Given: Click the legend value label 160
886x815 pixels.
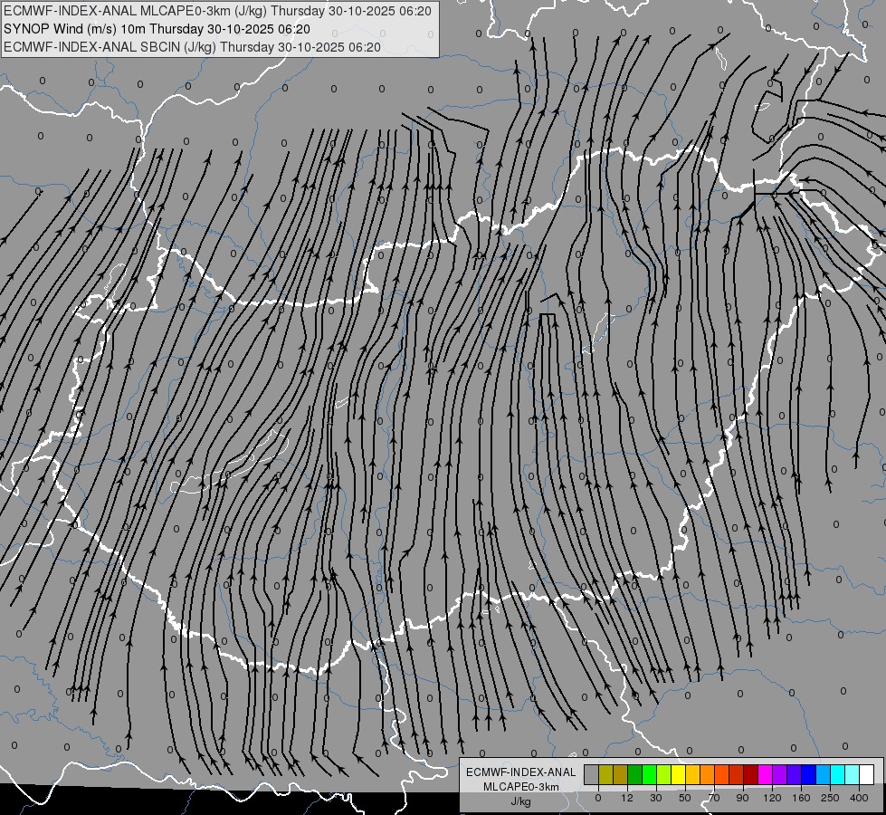Looking at the screenshot, I should click(801, 798).
